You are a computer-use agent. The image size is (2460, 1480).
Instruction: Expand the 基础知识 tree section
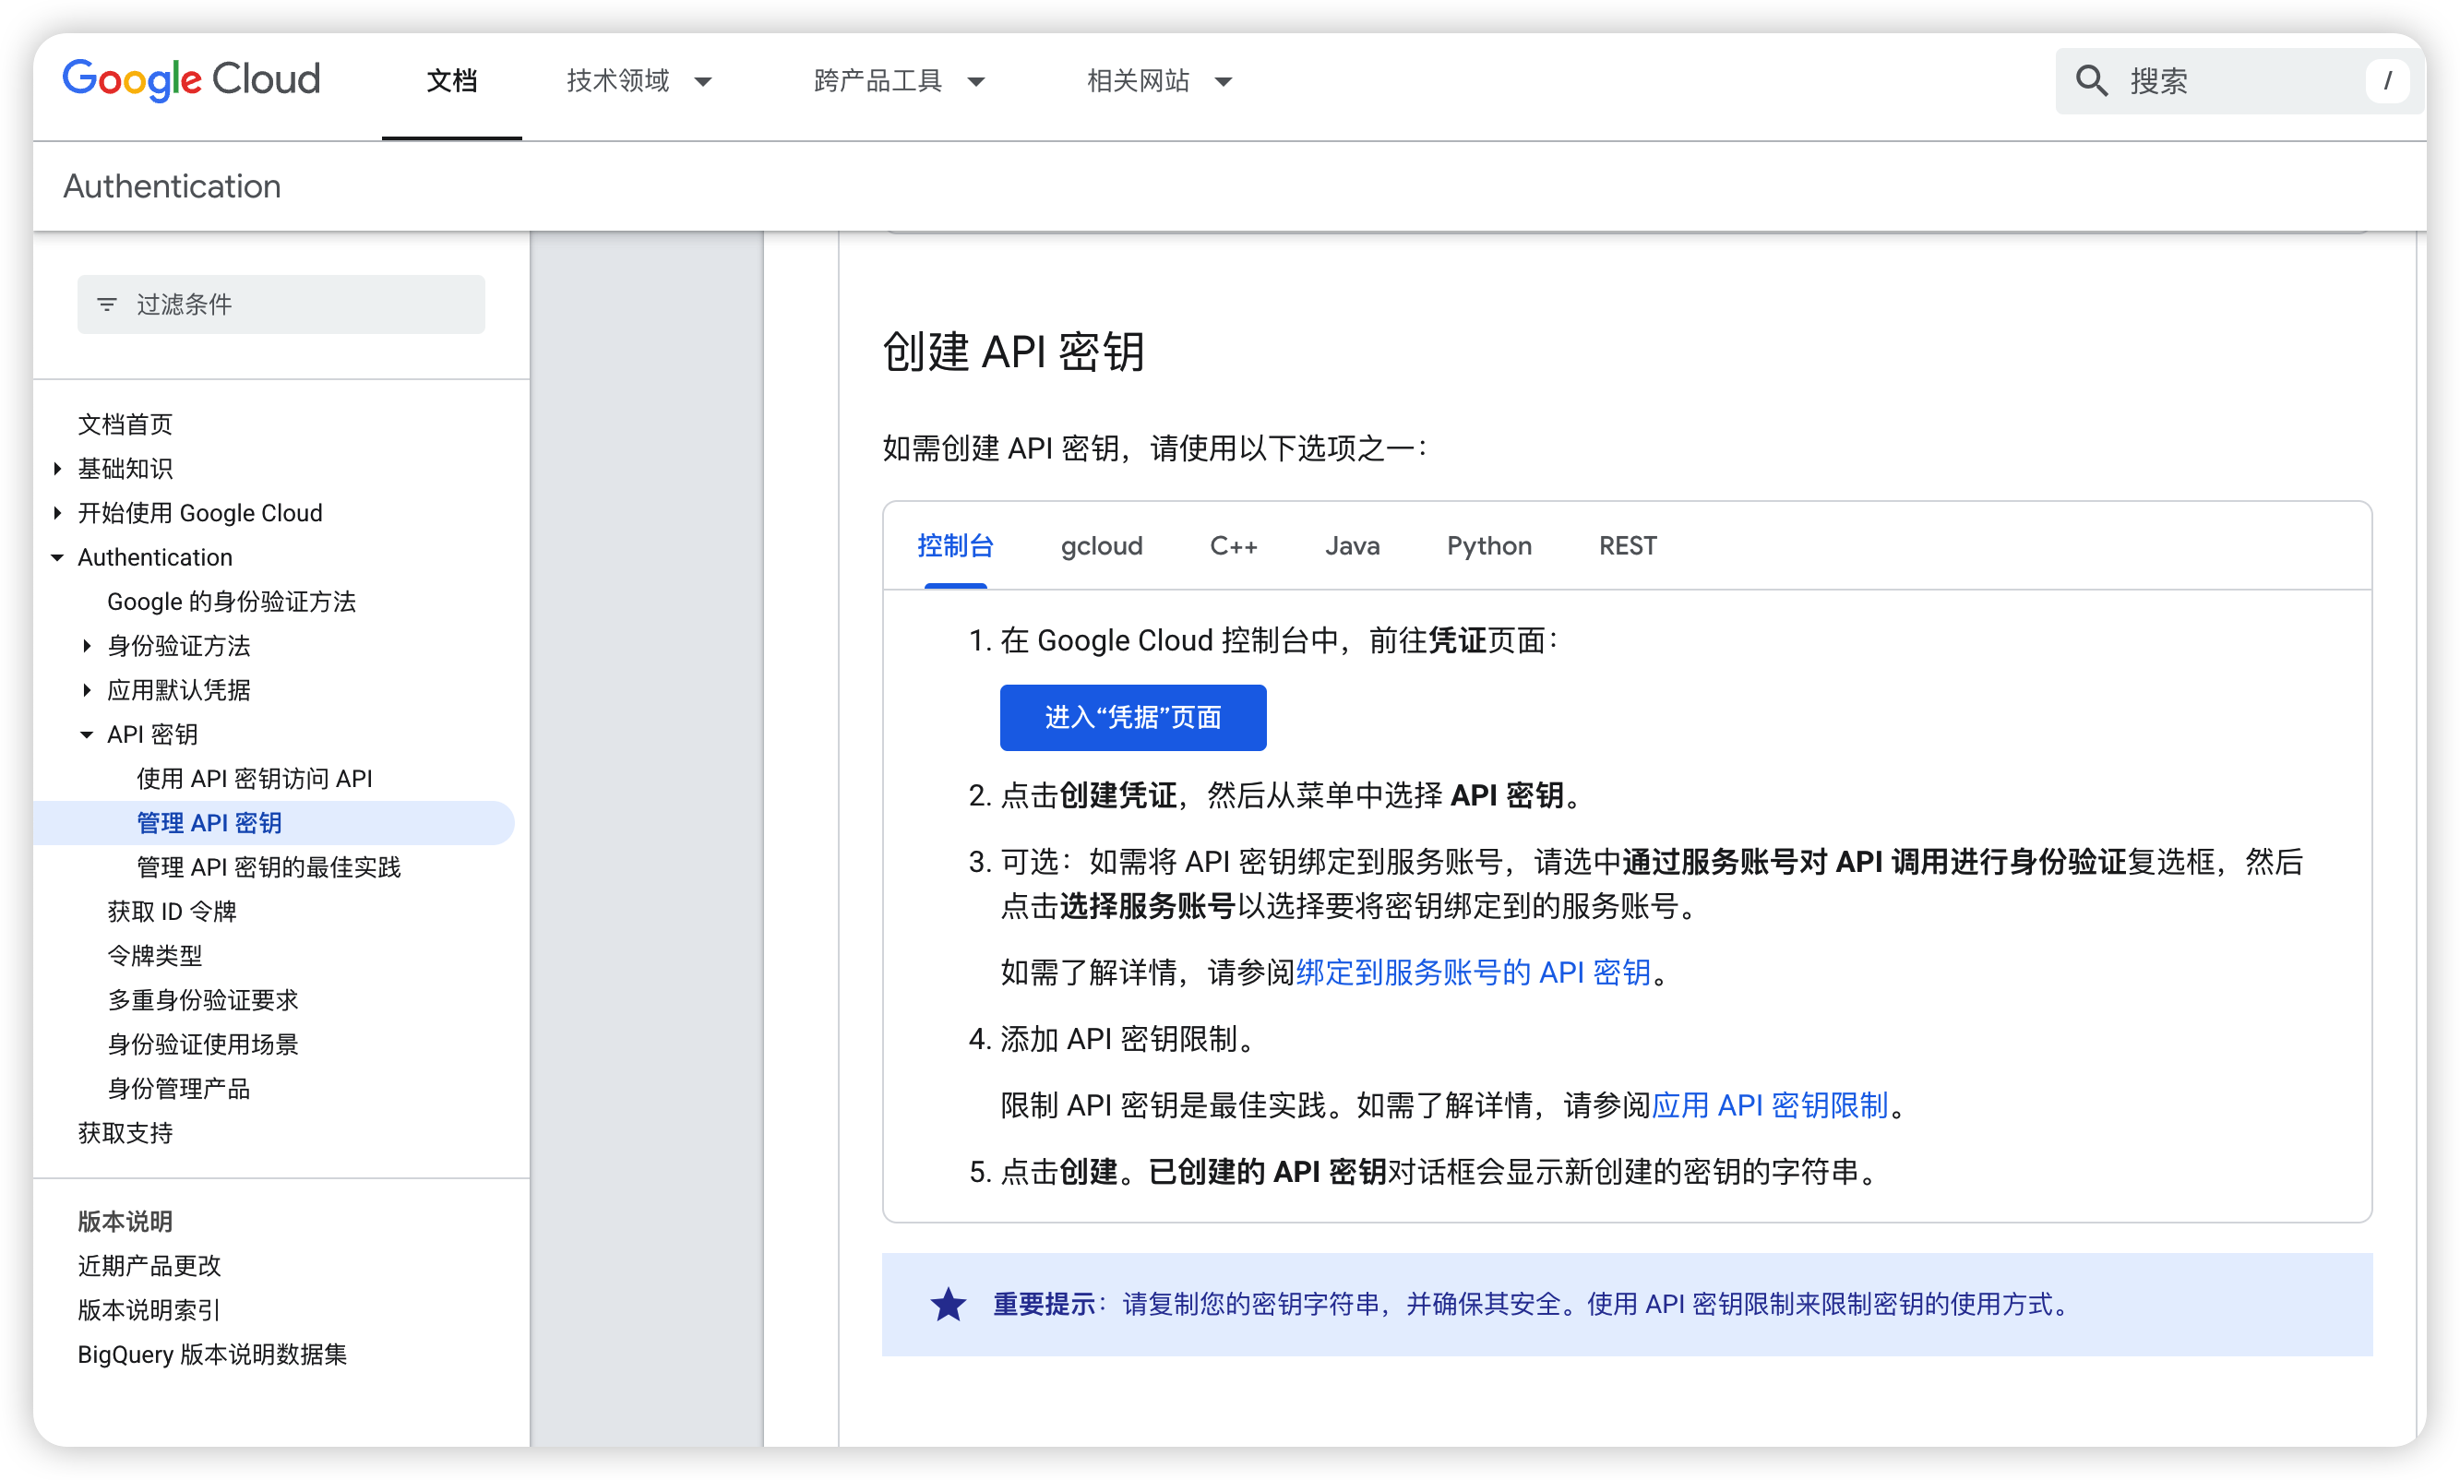pos(58,469)
